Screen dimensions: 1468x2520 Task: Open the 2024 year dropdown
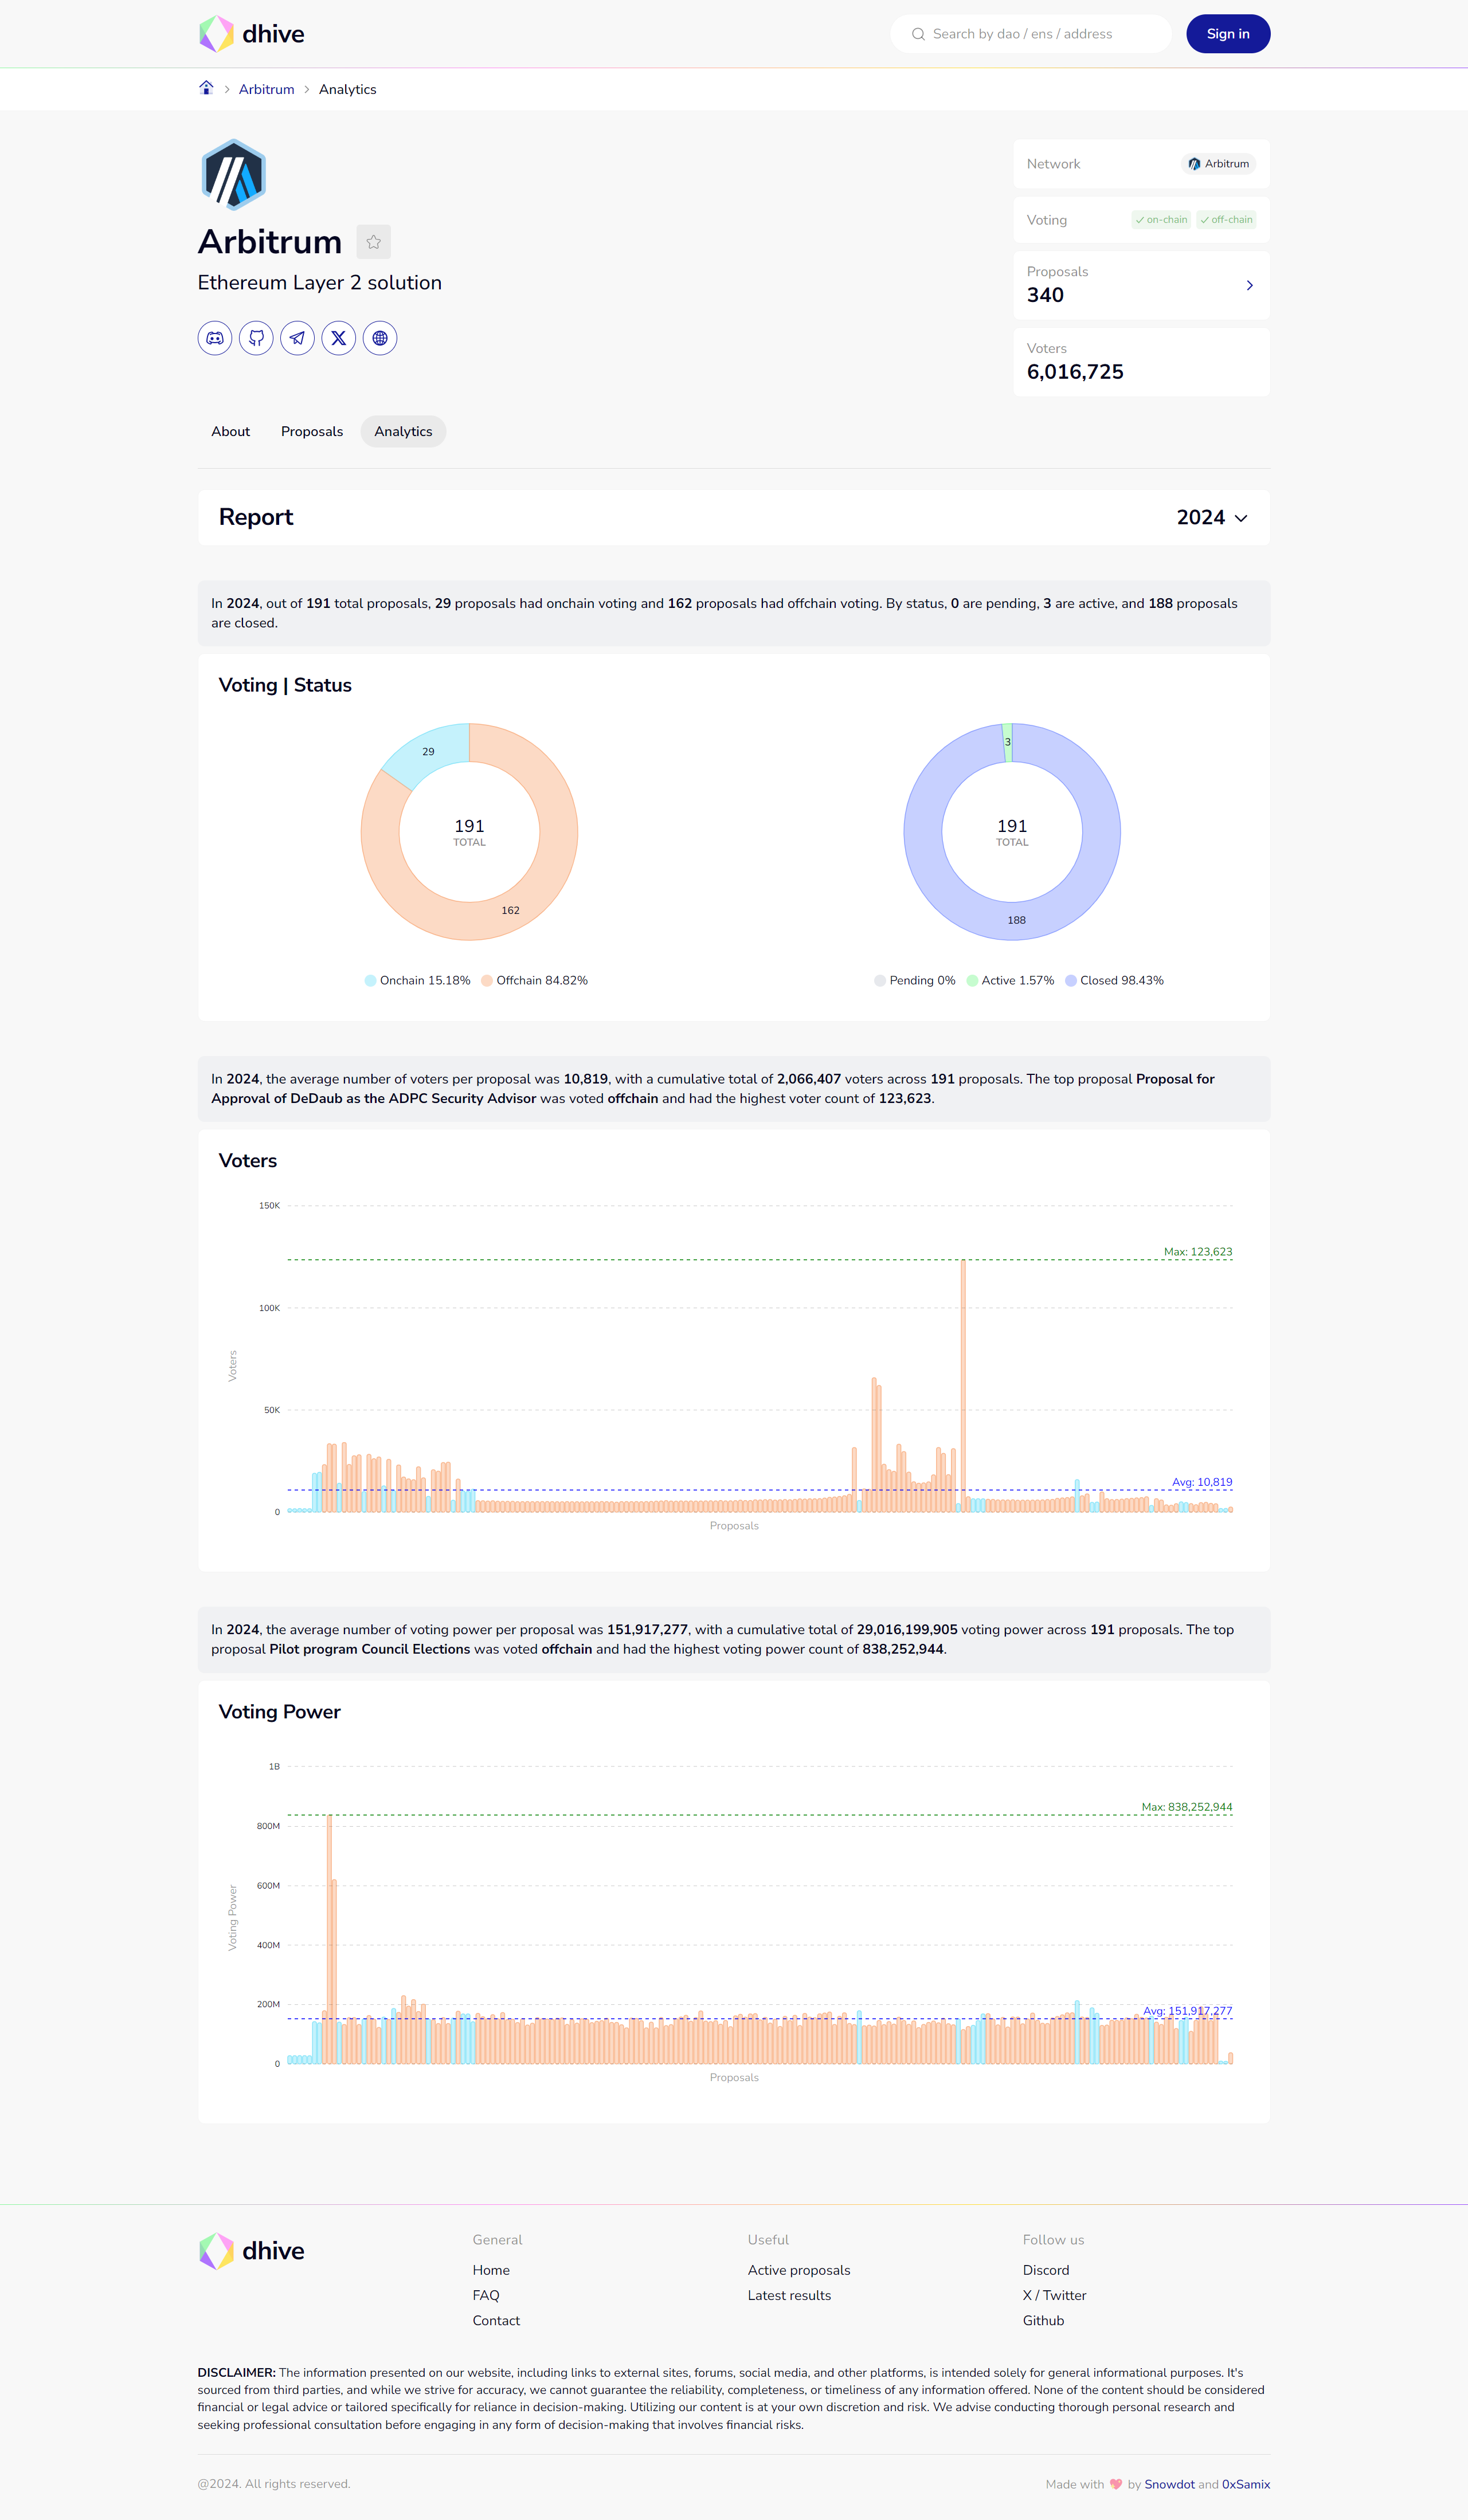tap(1212, 518)
